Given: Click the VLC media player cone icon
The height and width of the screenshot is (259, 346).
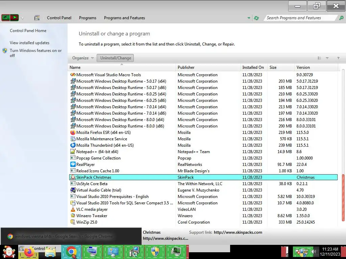Looking at the screenshot, I should coord(73,209).
